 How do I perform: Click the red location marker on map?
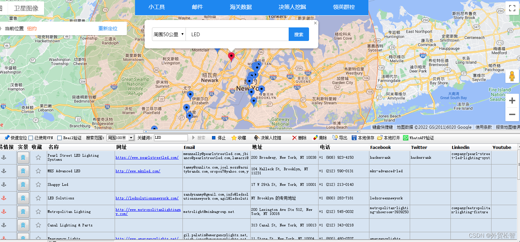coord(231,56)
